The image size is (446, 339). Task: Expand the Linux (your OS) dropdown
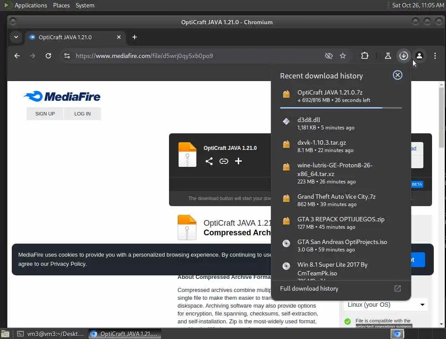pos(386,305)
